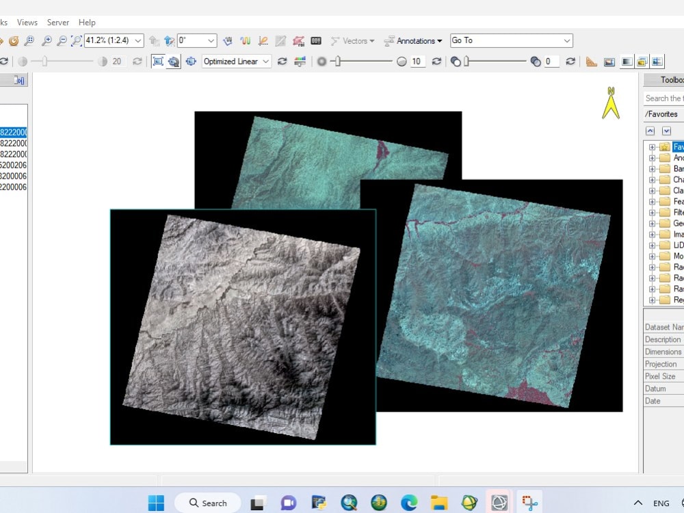Toggle the Swipe view mode
Image resolution: width=684 pixels, height=513 pixels.
(x=657, y=62)
